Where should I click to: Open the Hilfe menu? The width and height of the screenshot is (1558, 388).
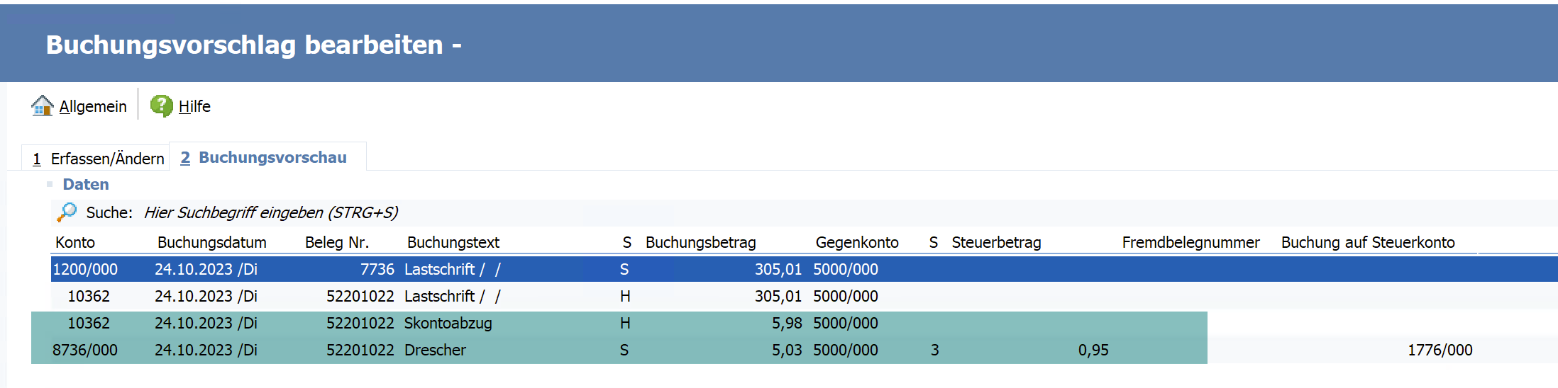point(194,106)
